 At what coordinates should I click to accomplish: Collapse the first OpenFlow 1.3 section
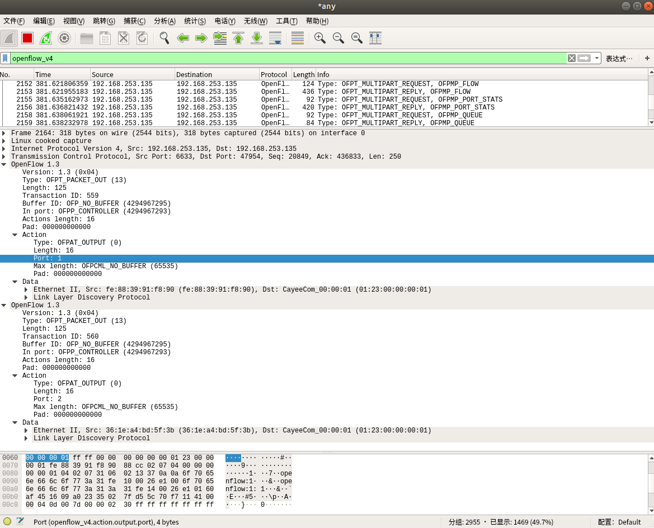click(x=4, y=164)
